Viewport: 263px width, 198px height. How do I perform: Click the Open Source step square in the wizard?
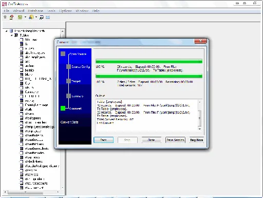pos(63,54)
